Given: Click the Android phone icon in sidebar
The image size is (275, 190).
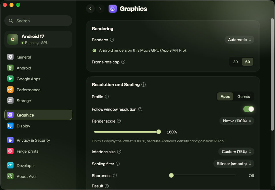Looking at the screenshot, I should [x=10, y=68].
